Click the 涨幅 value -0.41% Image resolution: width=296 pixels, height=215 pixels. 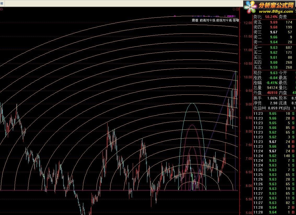pyautogui.click(x=272, y=83)
